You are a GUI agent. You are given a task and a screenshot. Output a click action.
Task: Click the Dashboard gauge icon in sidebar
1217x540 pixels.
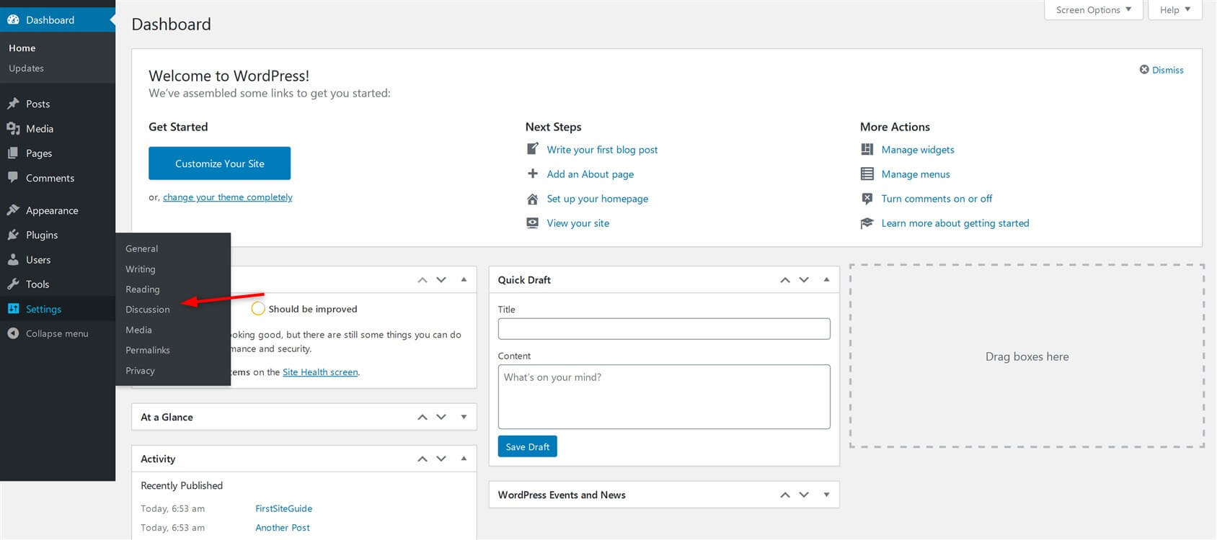tap(13, 19)
